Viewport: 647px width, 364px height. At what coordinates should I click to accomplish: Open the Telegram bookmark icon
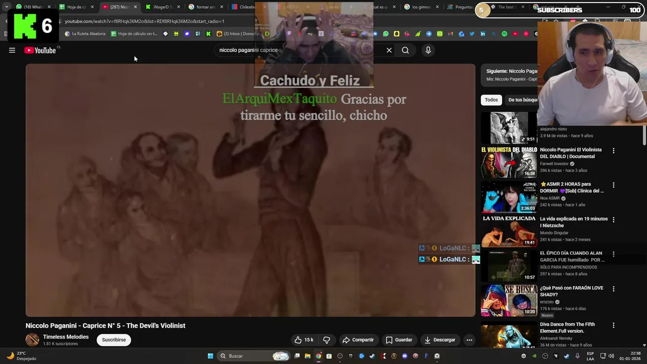pos(429,34)
